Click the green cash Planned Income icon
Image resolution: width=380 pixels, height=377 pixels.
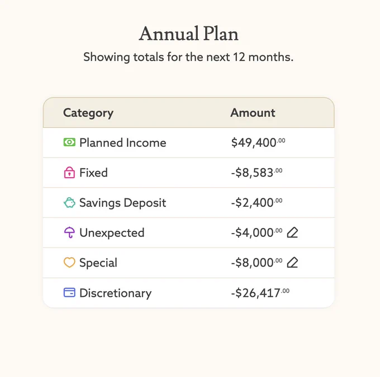[x=69, y=142]
